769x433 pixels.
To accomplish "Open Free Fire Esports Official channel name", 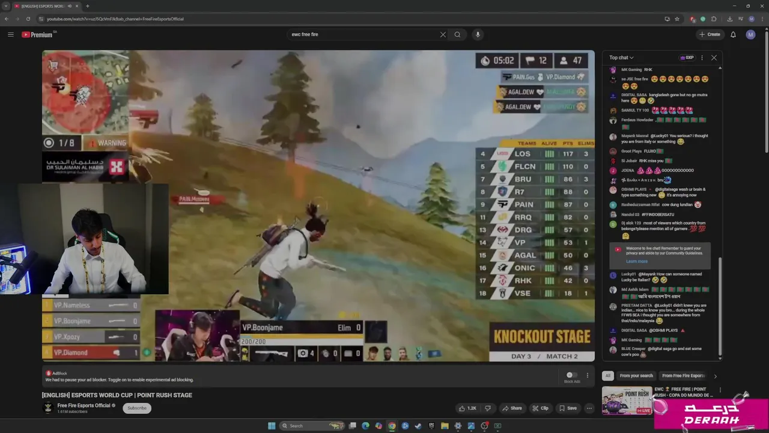I will (84, 405).
